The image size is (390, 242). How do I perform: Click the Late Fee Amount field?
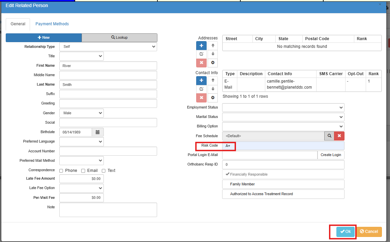(81, 179)
